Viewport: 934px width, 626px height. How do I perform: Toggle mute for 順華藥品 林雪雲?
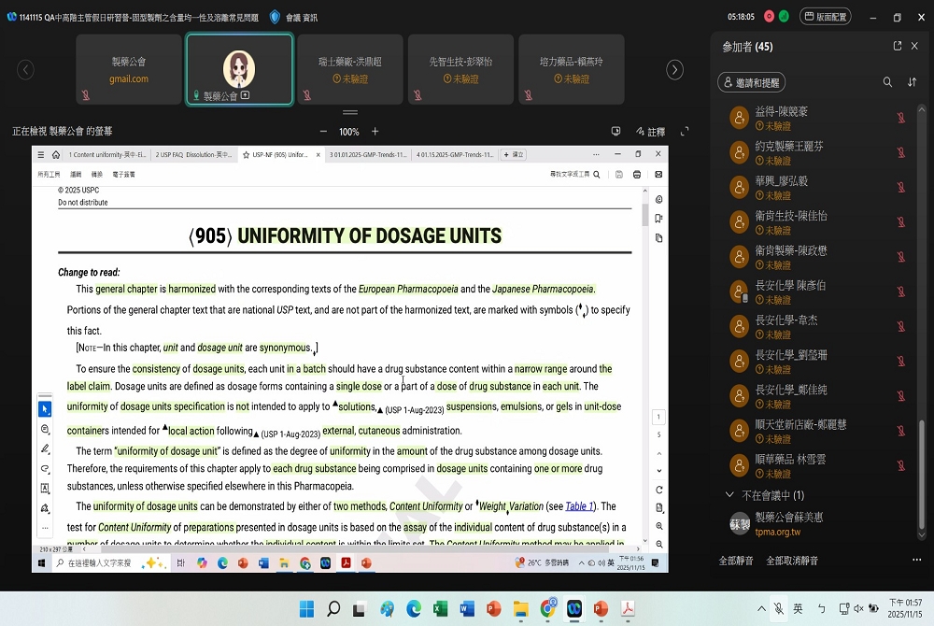(x=901, y=466)
